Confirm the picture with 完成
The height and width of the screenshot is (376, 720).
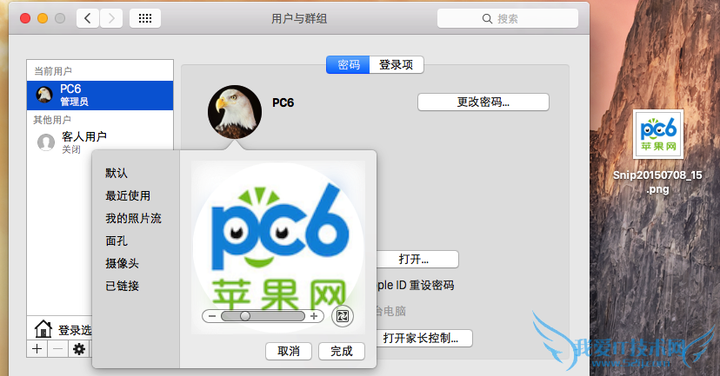342,351
